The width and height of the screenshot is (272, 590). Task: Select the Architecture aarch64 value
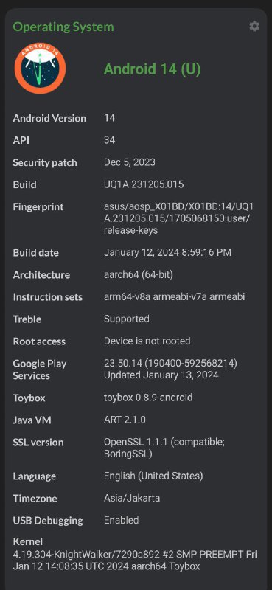139,274
